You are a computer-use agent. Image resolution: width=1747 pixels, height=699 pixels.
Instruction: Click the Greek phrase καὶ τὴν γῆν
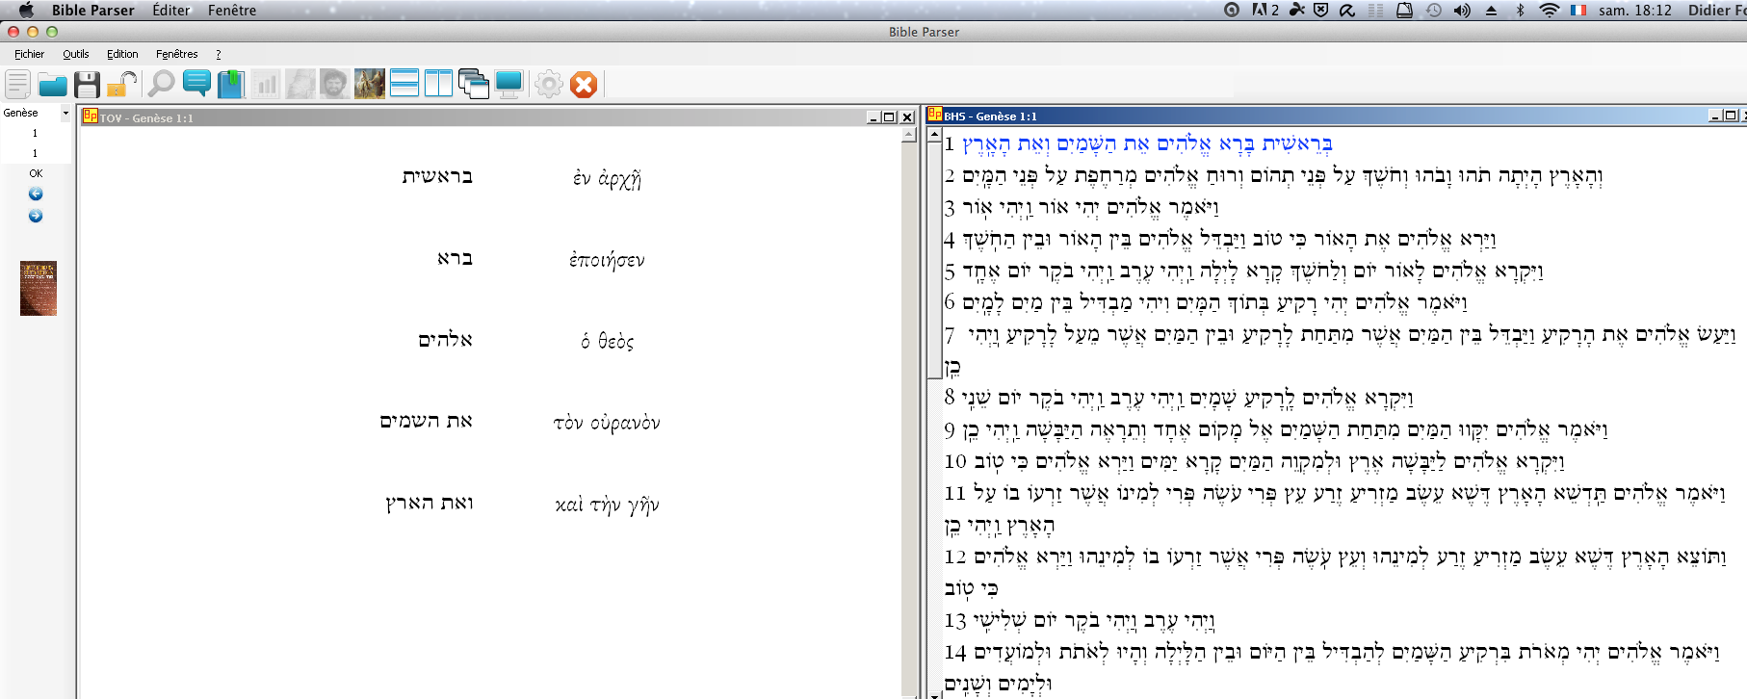click(x=607, y=505)
